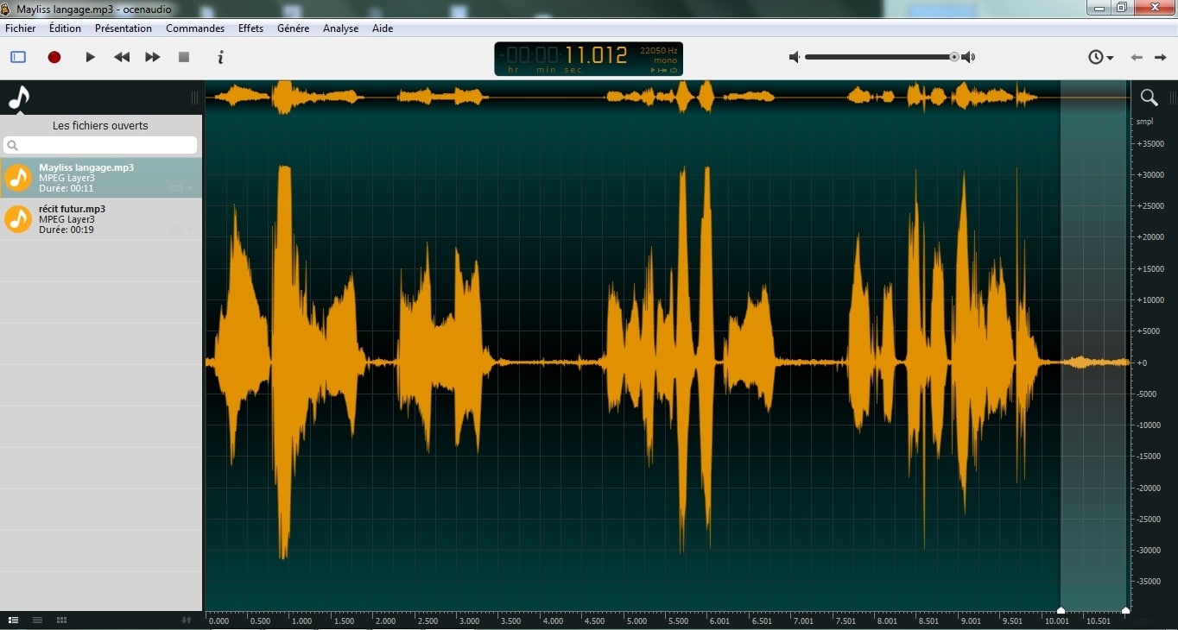The width and height of the screenshot is (1178, 630).
Task: Expand the Effets menu
Action: 250,28
